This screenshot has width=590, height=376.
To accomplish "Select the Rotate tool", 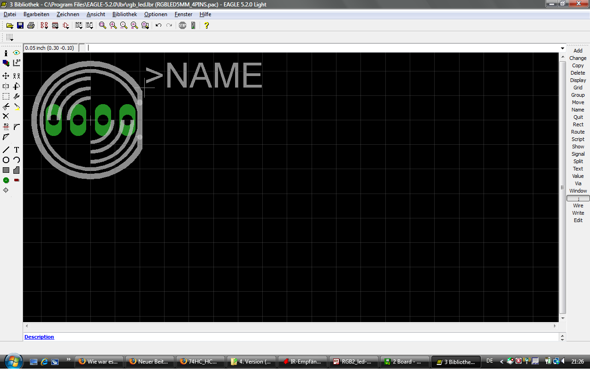I will [17, 86].
